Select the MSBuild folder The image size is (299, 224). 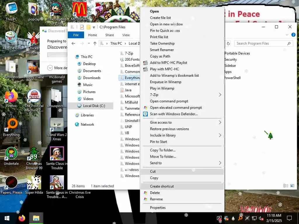click(129, 102)
